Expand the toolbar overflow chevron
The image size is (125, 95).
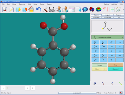click(x=124, y=9)
